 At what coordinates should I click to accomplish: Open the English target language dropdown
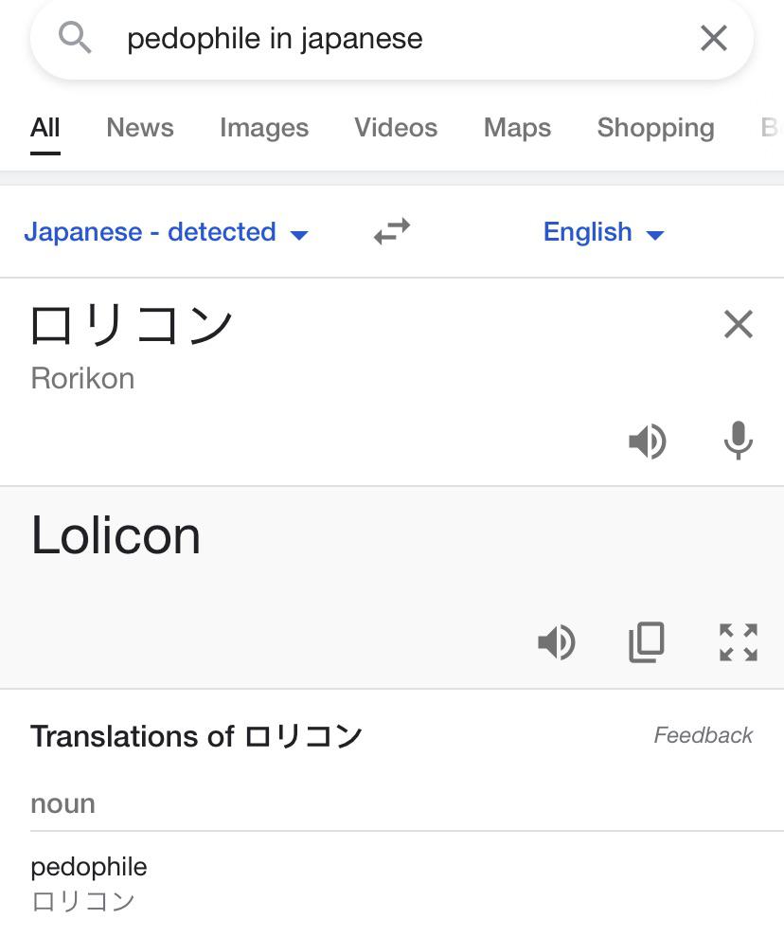pyautogui.click(x=603, y=232)
